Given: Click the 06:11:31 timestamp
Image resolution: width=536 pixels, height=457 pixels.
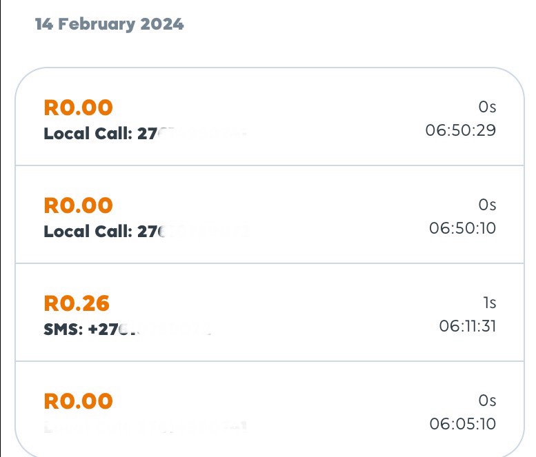Looking at the screenshot, I should point(467,325).
